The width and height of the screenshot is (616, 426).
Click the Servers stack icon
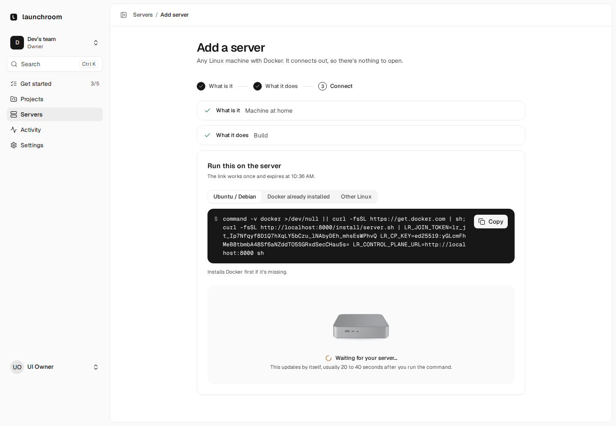click(14, 114)
